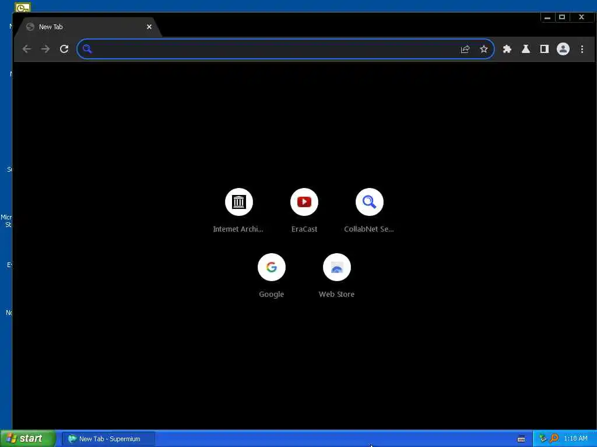Open the desktop icon above browser window
Screen dimensions: 597x447
click(x=23, y=7)
